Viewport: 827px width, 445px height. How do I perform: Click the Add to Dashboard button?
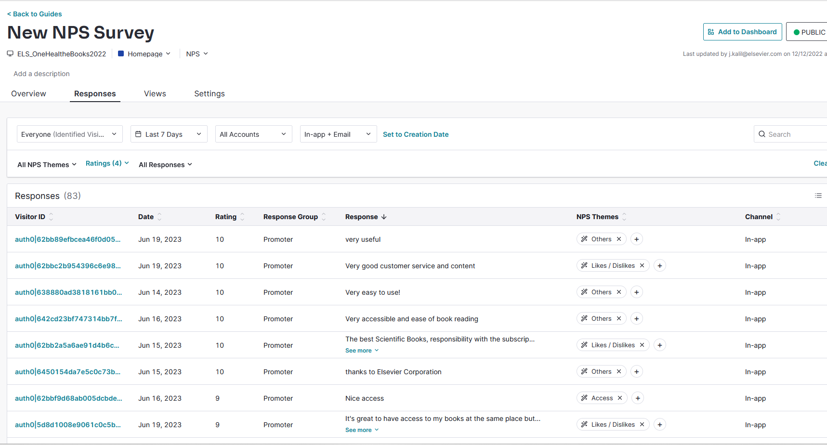pos(742,32)
